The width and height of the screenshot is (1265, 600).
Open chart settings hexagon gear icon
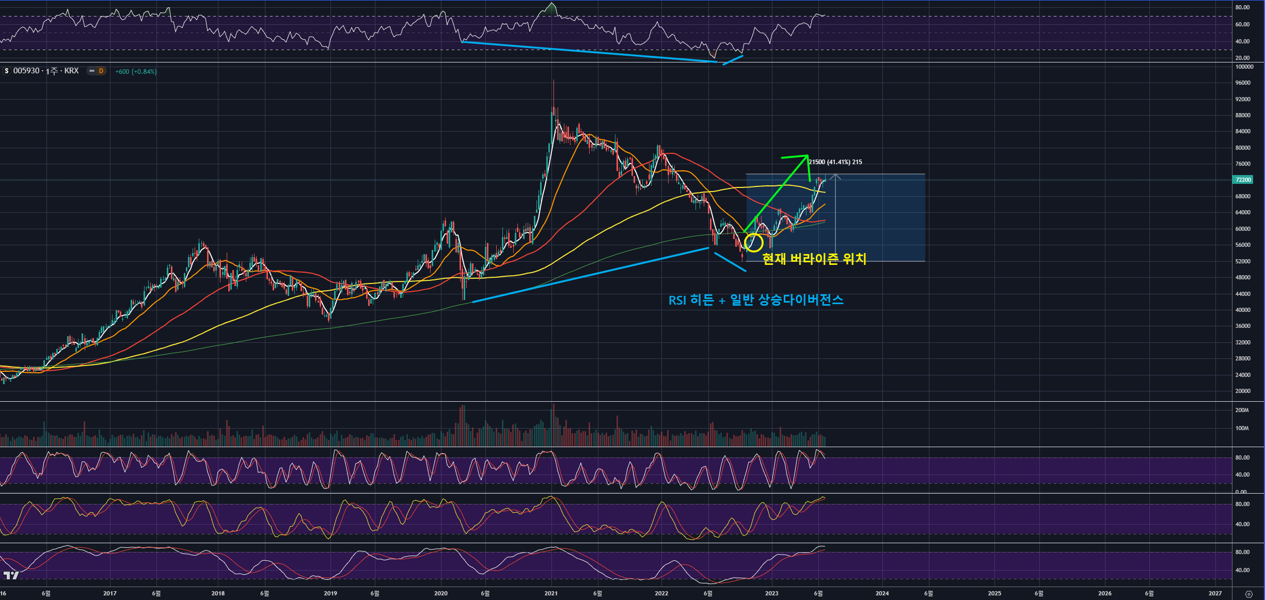point(1248,594)
